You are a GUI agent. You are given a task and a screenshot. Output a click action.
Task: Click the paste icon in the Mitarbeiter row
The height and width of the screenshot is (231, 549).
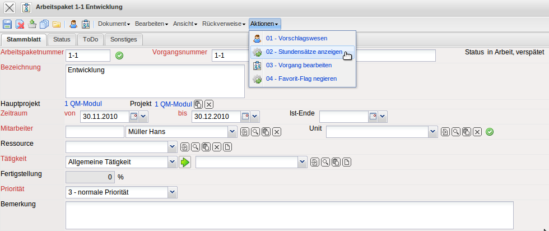266,132
